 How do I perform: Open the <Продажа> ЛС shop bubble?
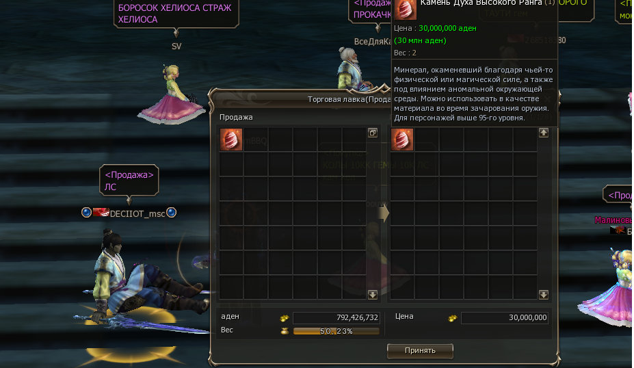(129, 181)
